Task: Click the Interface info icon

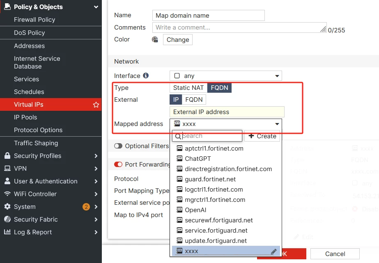Action: (x=146, y=75)
